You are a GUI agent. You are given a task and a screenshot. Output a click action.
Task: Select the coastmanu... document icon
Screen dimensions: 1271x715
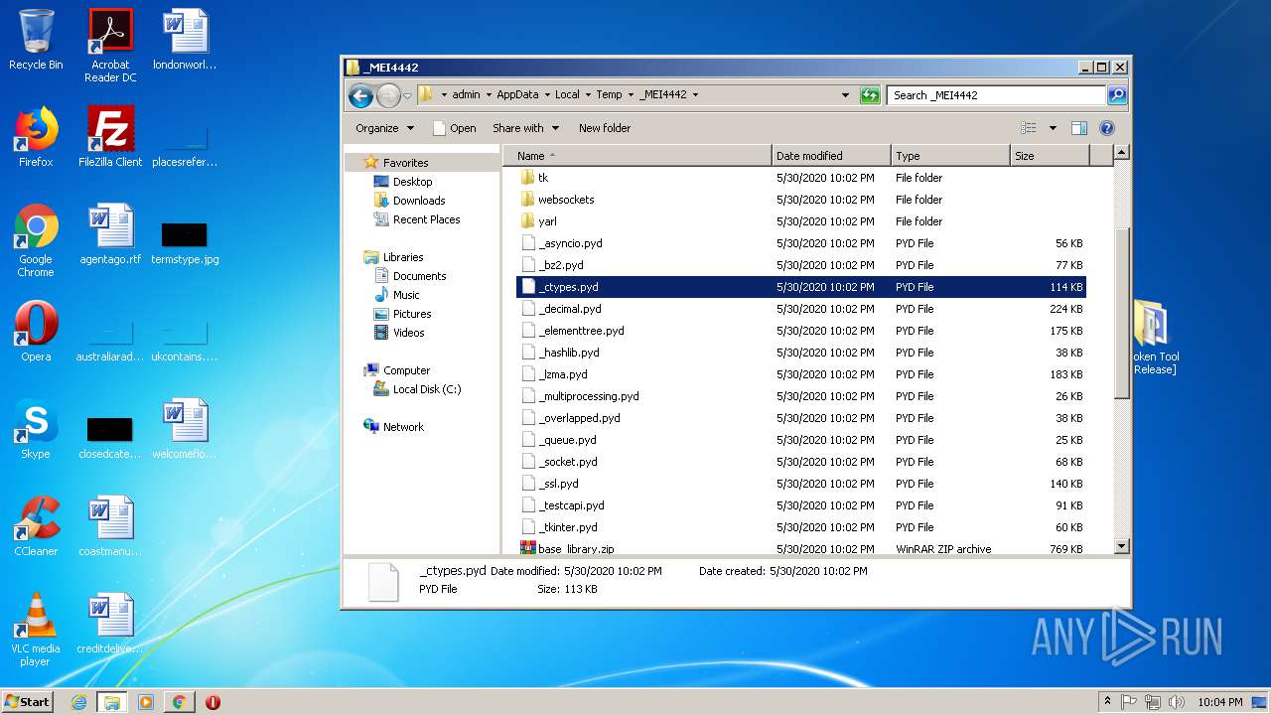click(x=110, y=526)
